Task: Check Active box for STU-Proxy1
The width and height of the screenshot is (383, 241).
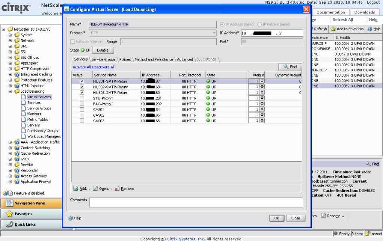Action: pyautogui.click(x=82, y=98)
